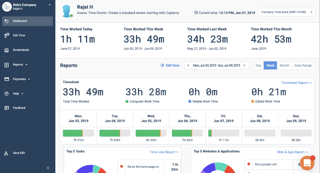Open Screenshots from the sidebar icon

point(7,50)
